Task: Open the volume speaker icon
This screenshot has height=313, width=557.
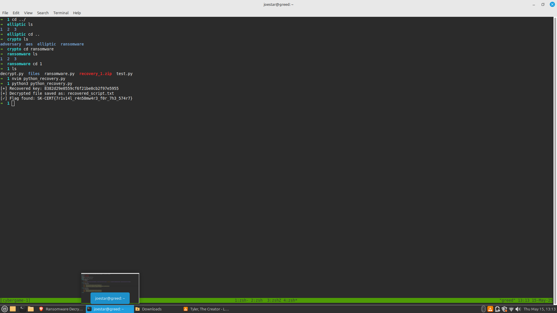Action: (518, 309)
